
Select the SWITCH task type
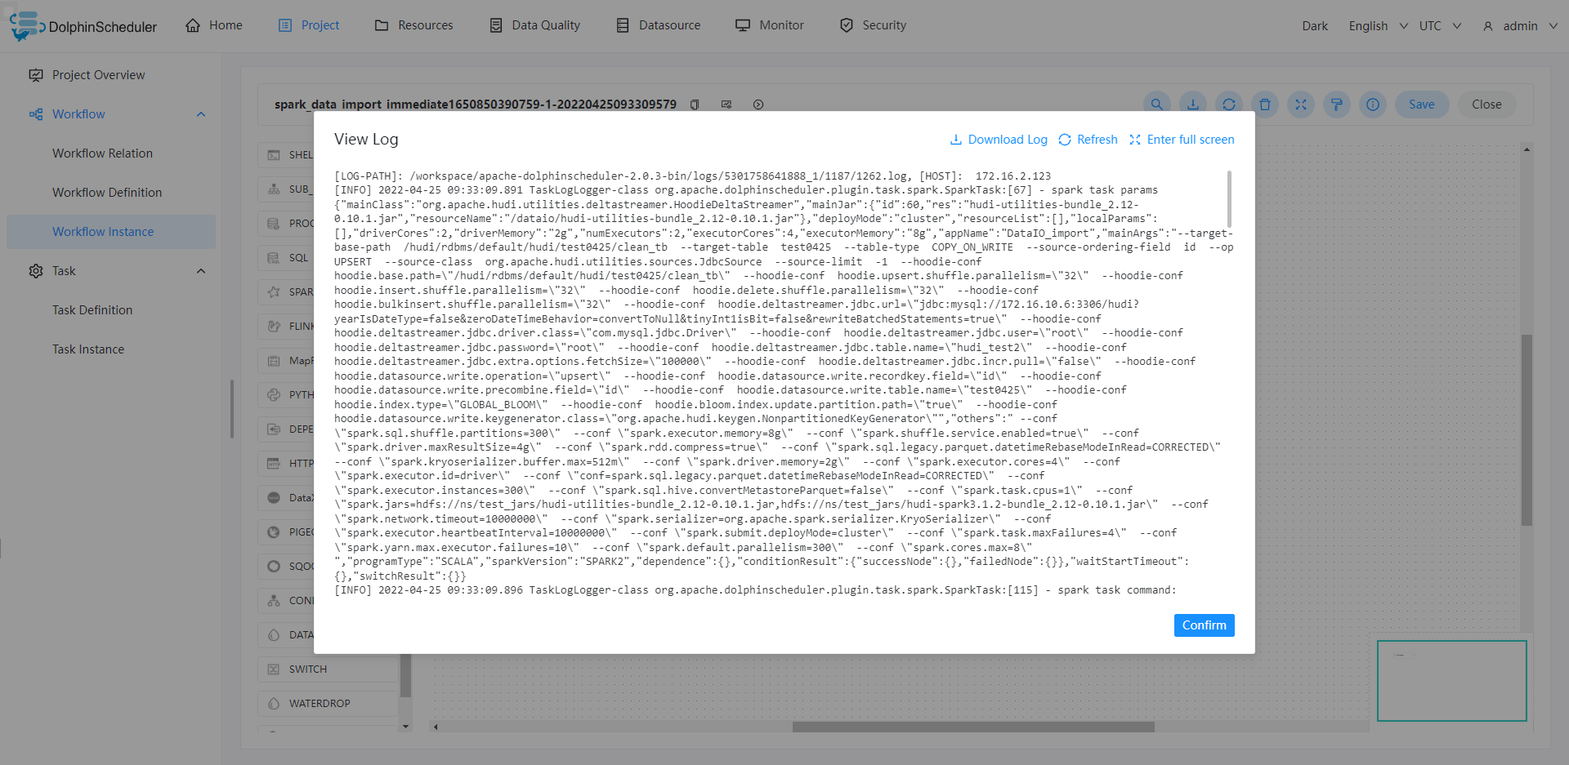(x=329, y=669)
